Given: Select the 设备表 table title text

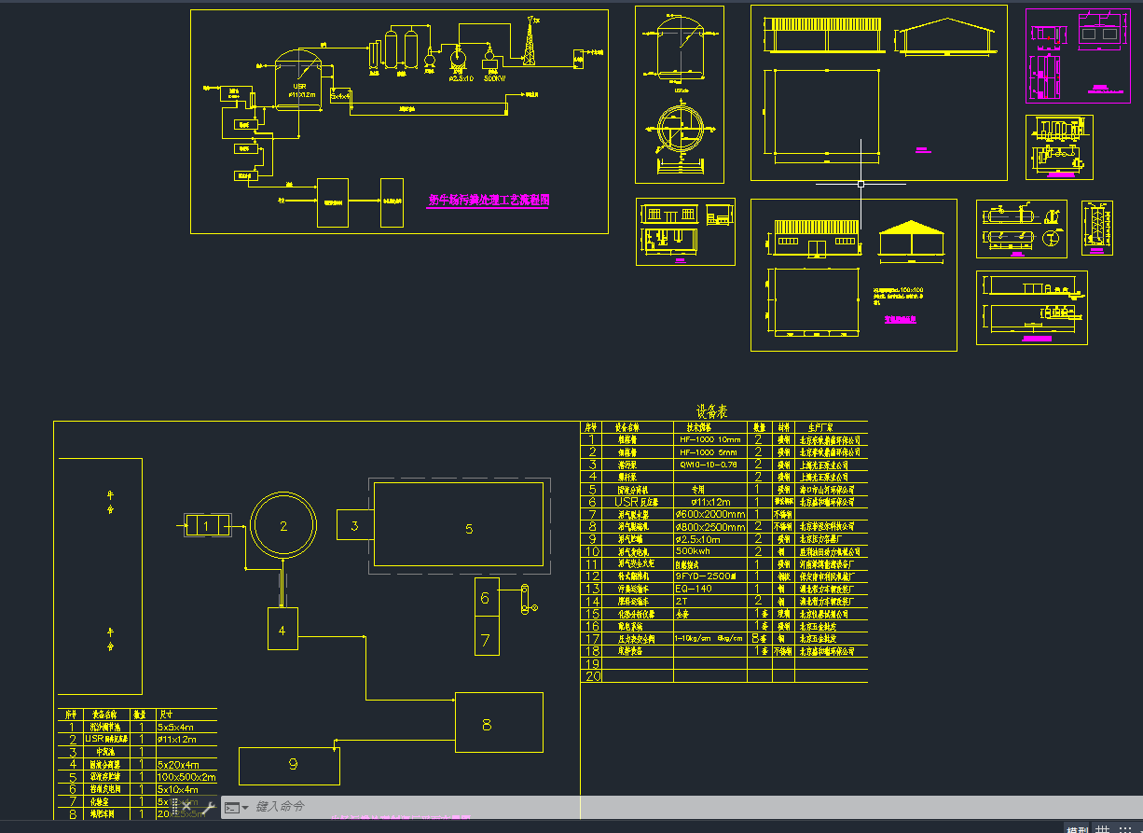Looking at the screenshot, I should [711, 411].
